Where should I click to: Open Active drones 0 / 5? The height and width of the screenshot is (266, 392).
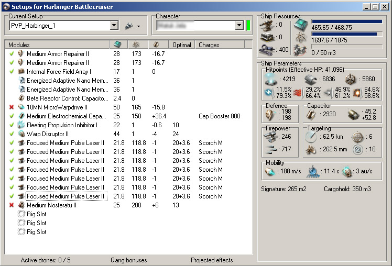pyautogui.click(x=46, y=260)
